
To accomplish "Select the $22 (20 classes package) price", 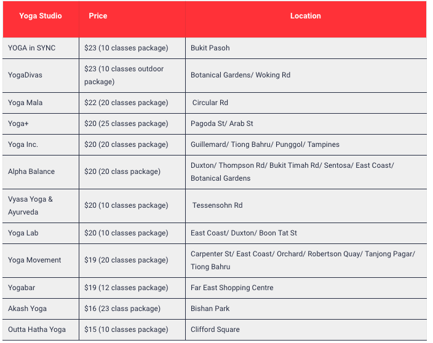I will [x=126, y=103].
